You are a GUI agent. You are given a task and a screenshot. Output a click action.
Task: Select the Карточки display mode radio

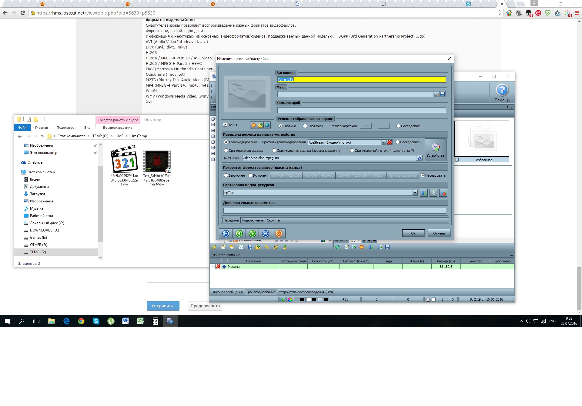point(305,126)
